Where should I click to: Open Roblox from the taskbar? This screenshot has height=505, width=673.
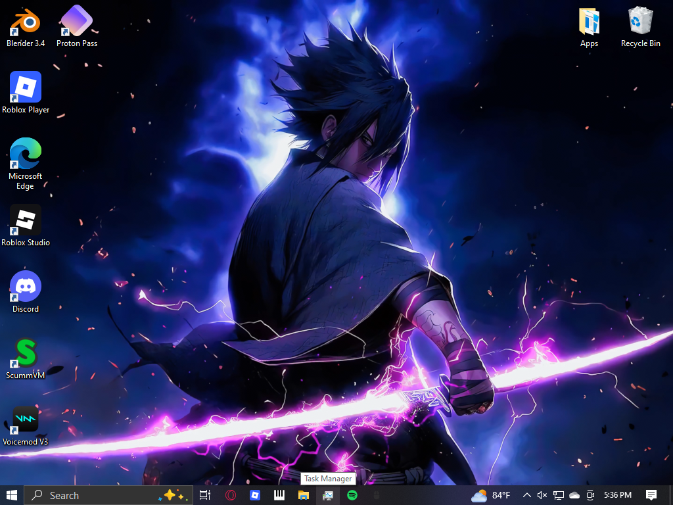(255, 495)
